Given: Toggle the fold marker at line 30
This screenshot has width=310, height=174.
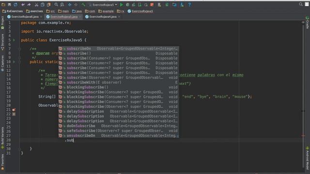Looking at the screenshot, I should click(20, 149).
